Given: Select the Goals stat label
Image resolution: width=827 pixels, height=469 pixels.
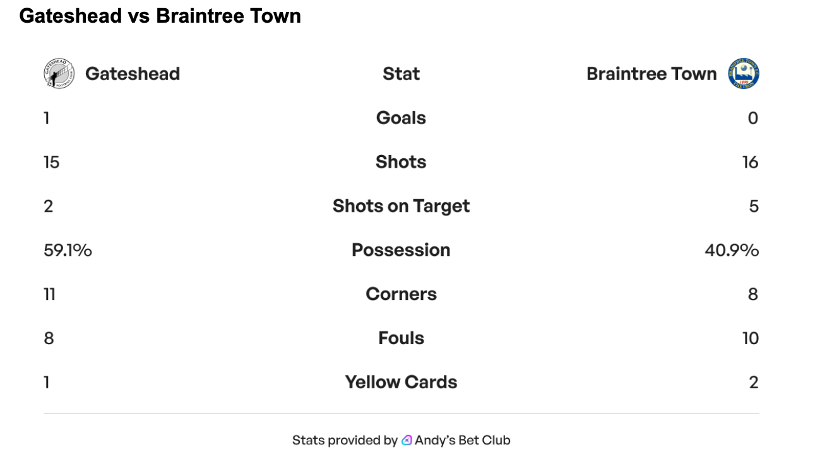Looking at the screenshot, I should click(x=401, y=118).
